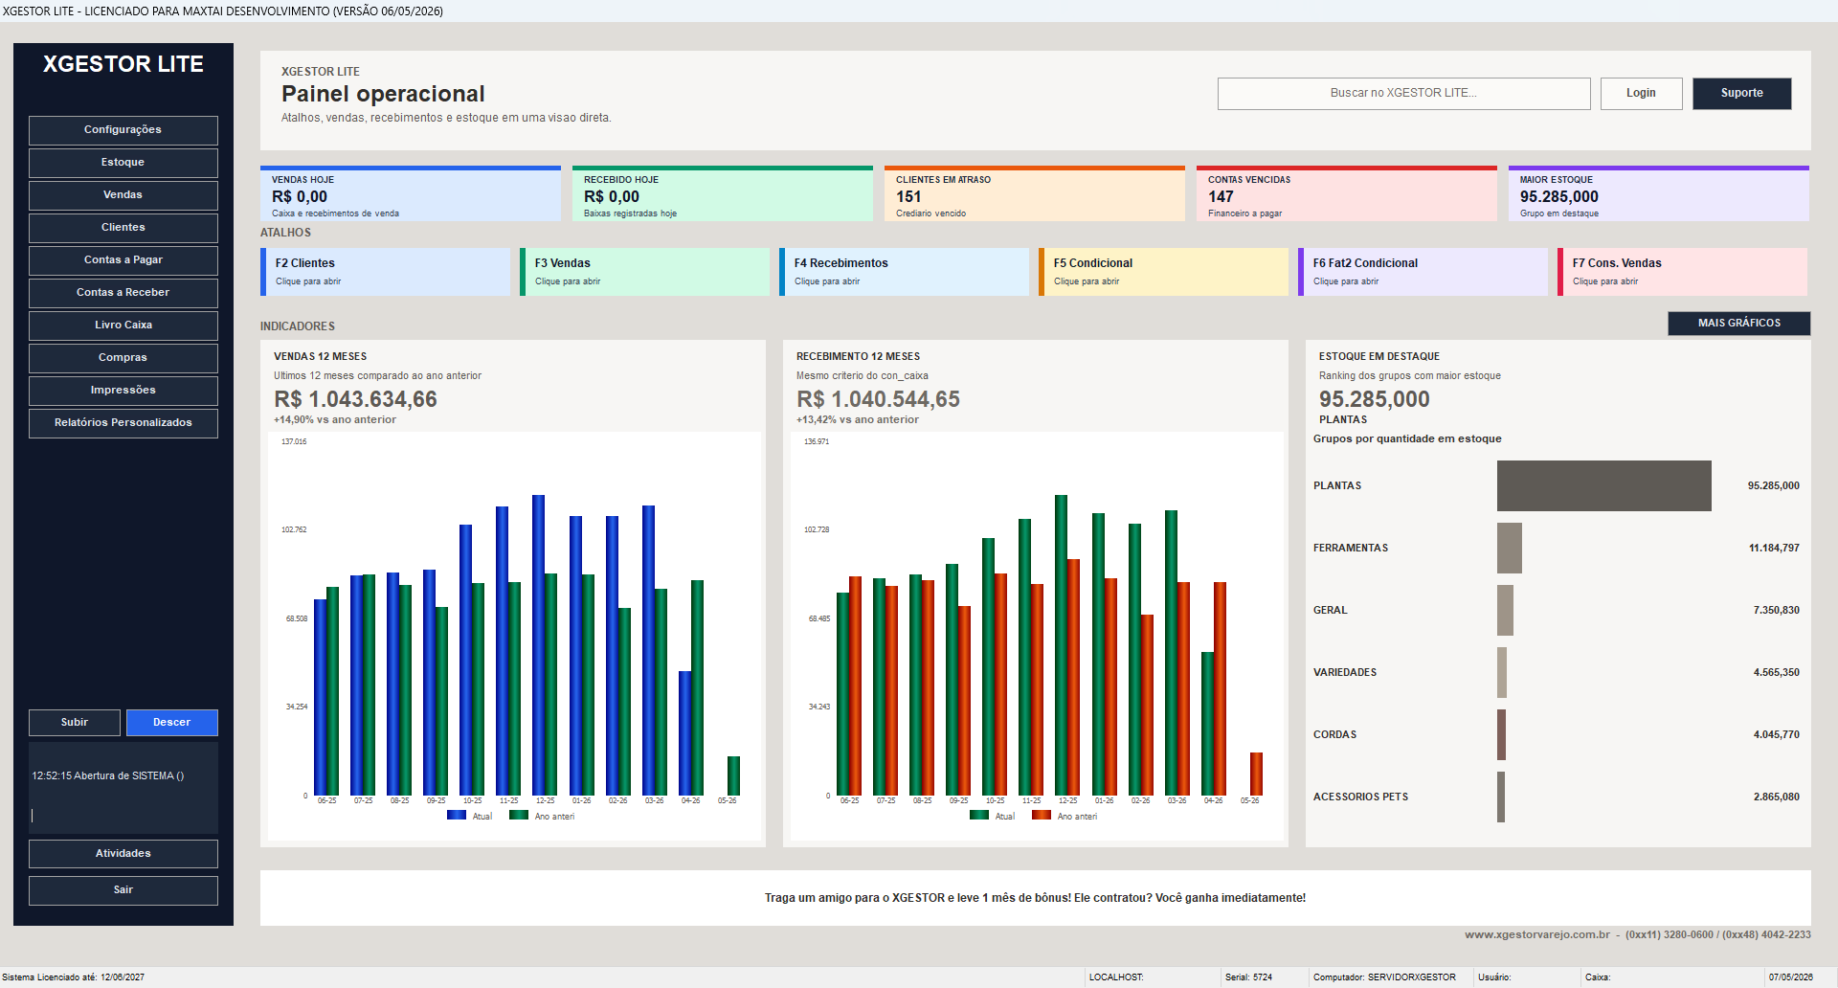1838x988 pixels.
Task: Open the F5 Condicional shortcut
Action: pyautogui.click(x=1164, y=272)
